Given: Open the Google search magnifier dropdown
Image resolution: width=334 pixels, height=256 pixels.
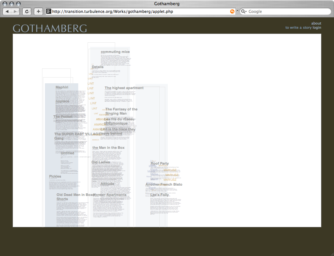Looking at the screenshot, I should coord(244,11).
